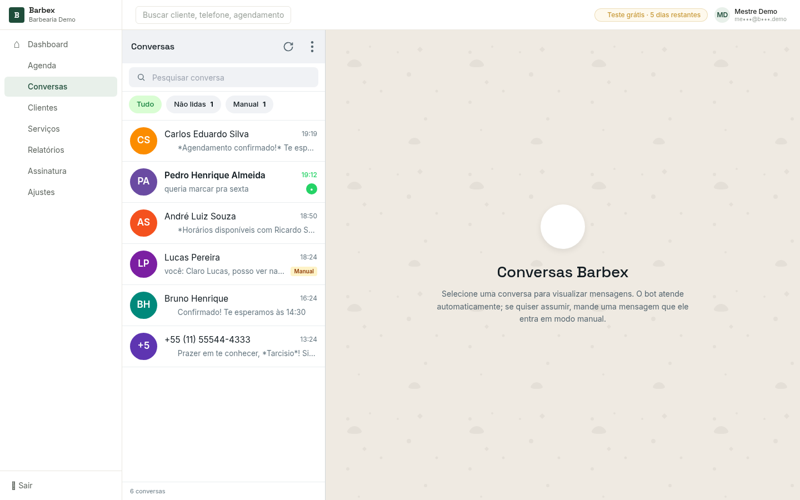Click Carlos Eduardo Silva's CS avatar
The width and height of the screenshot is (800, 500).
pyautogui.click(x=143, y=141)
